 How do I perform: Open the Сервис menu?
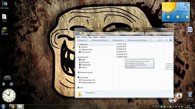pyautogui.click(x=95, y=37)
